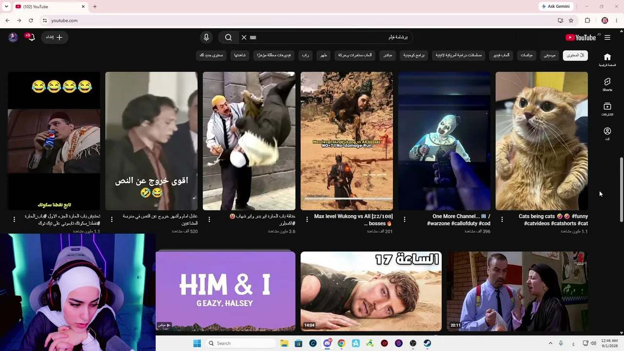The width and height of the screenshot is (624, 351).
Task: Open the 'HIM & I' mix thumbnail
Action: coord(225,292)
